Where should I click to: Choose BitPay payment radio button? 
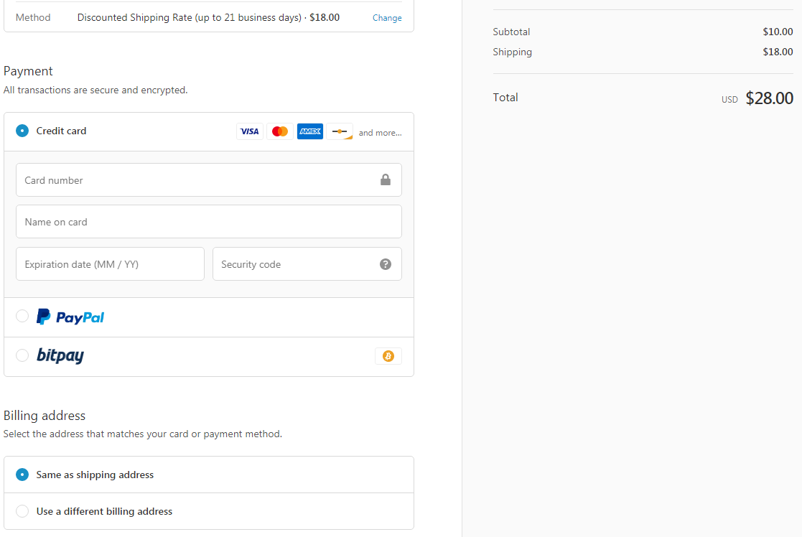(x=22, y=355)
